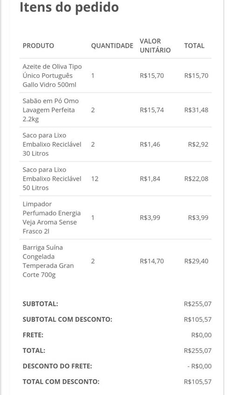Click the R$22,08 row total
Image resolution: width=233 pixels, height=395 pixels.
tap(196, 179)
